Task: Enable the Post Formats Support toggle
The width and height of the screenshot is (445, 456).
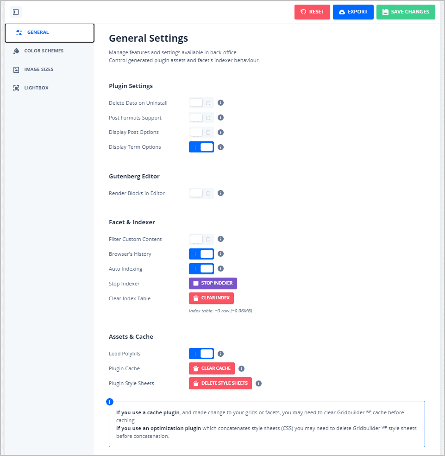Action: pos(201,117)
